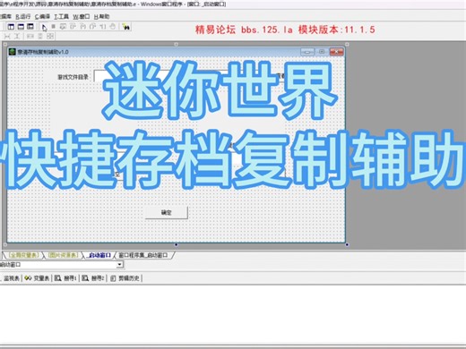Toggle the third (rightmost) panel layout icon
This screenshot has width=466, height=349.
[30, 27]
